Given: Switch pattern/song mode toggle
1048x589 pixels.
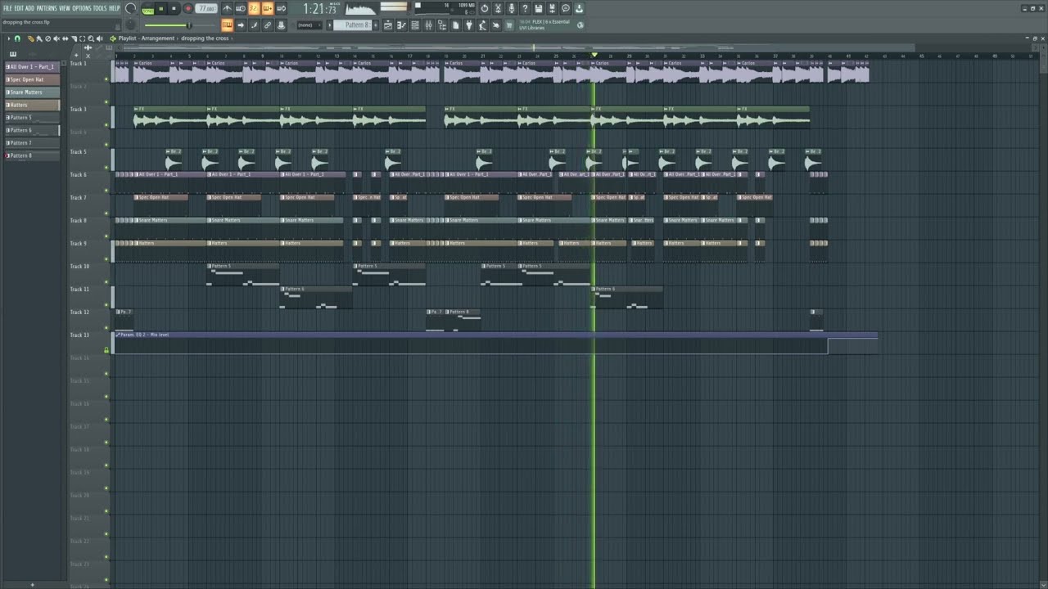Looking at the screenshot, I should 147,9.
